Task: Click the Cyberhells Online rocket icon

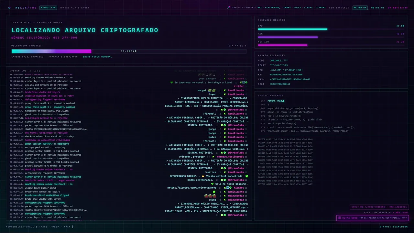Action: pos(229,7)
